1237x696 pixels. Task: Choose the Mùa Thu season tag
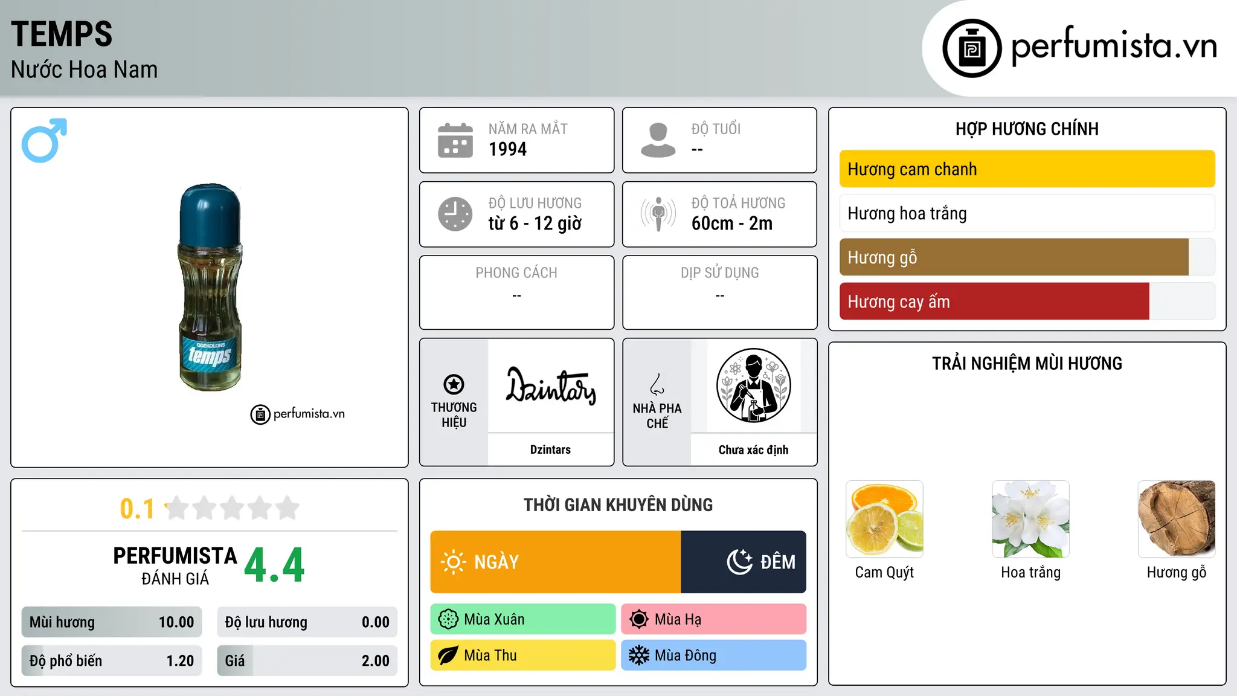(523, 656)
